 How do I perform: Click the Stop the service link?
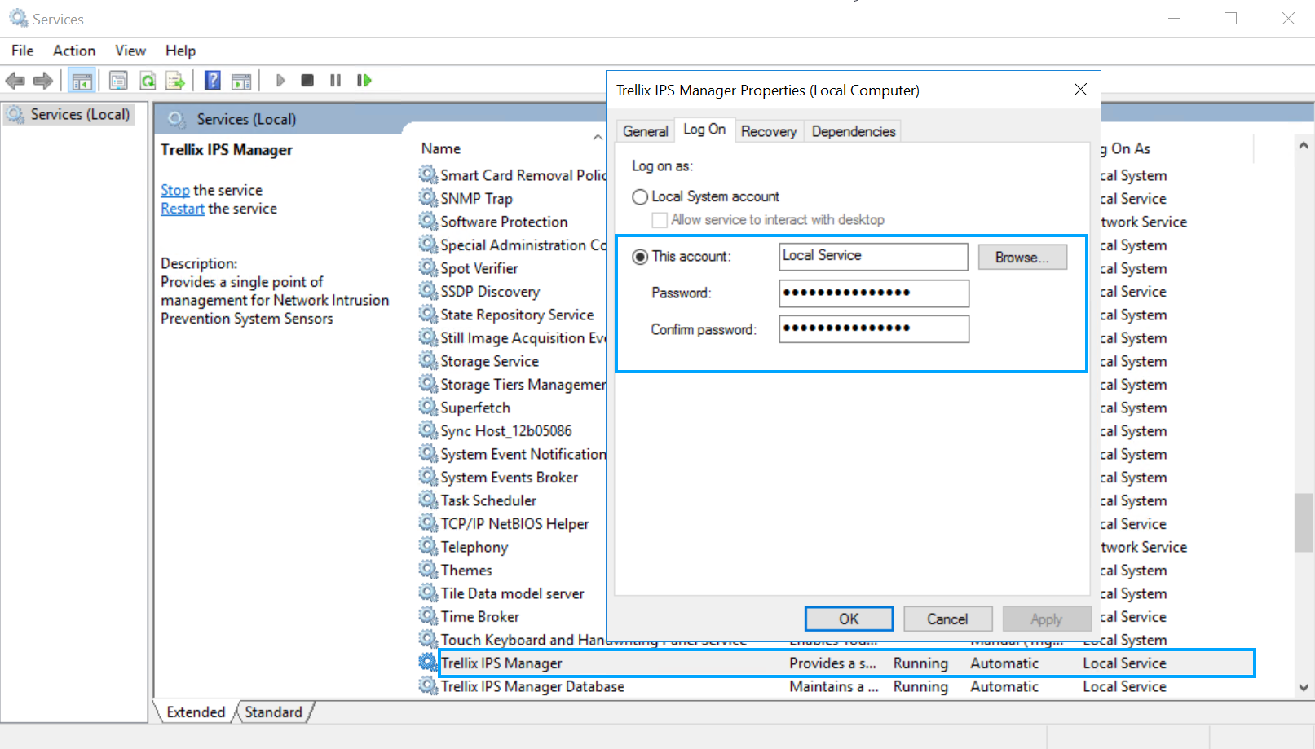pyautogui.click(x=174, y=190)
